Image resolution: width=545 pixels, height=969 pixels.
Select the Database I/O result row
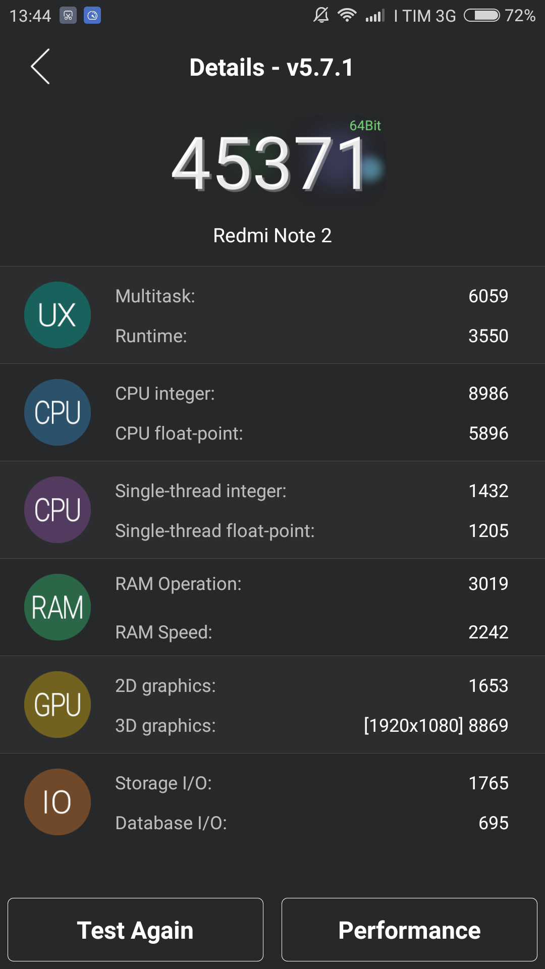[311, 823]
